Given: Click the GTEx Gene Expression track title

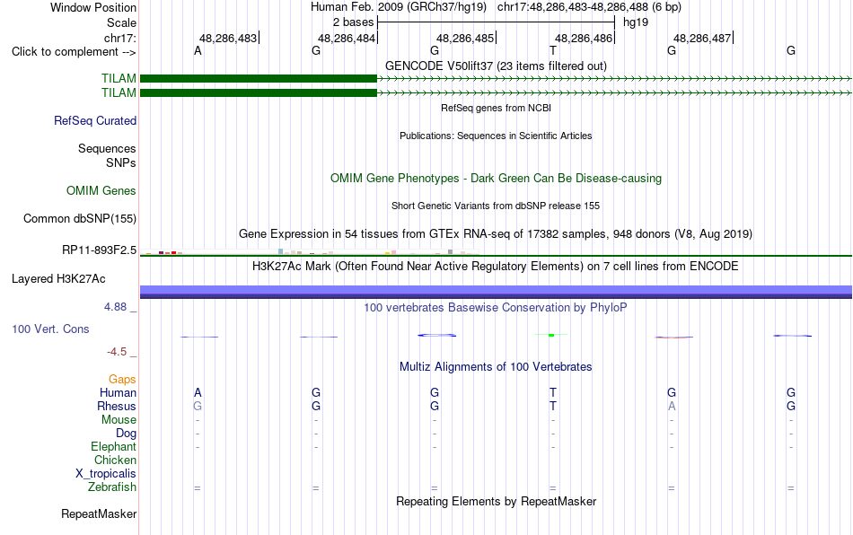Looking at the screenshot, I should pos(496,233).
